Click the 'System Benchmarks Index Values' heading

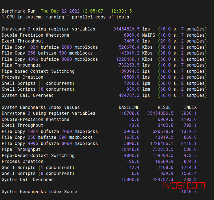pos(41,107)
